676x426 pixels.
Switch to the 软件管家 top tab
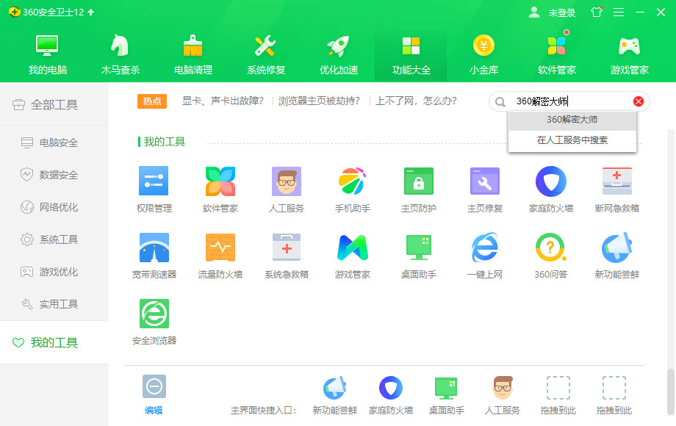pos(556,54)
